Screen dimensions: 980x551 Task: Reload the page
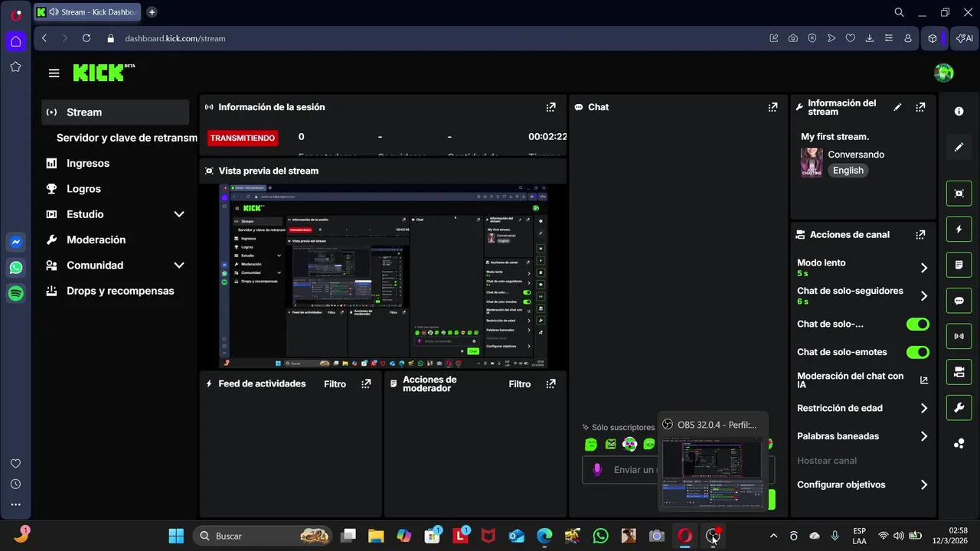pos(86,38)
